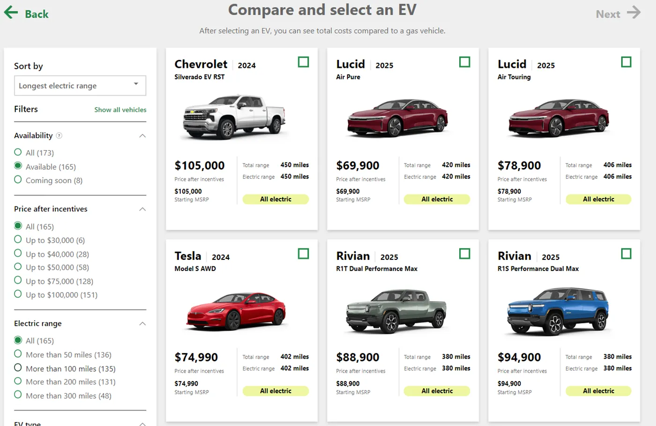Check the Chevrolet Silverado EV RST box

pos(303,62)
